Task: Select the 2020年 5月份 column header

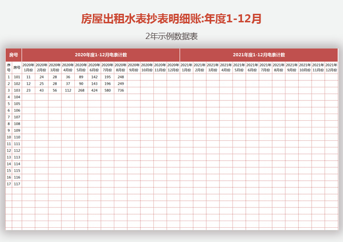Action: (81, 68)
